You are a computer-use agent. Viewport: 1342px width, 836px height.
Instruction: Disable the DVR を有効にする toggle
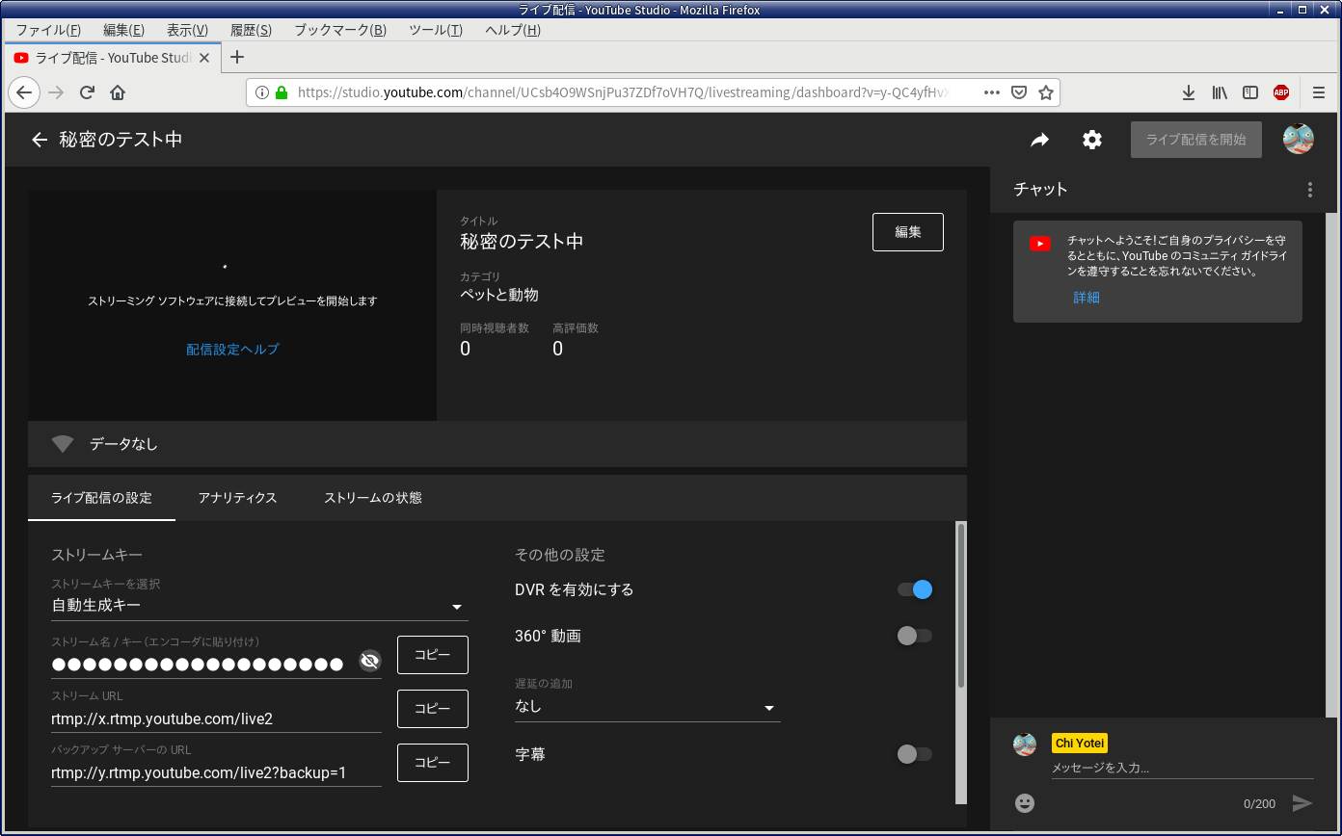[x=915, y=589]
